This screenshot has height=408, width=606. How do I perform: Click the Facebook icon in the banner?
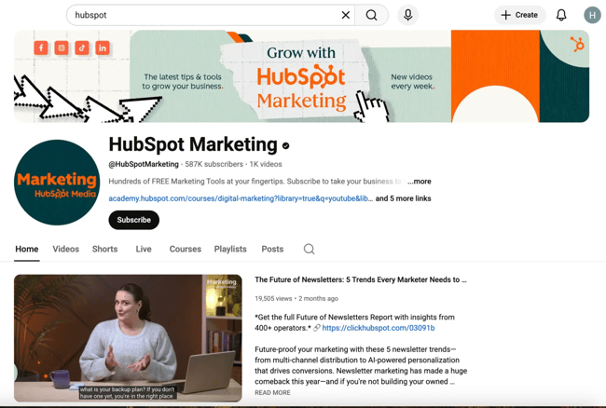pos(41,48)
